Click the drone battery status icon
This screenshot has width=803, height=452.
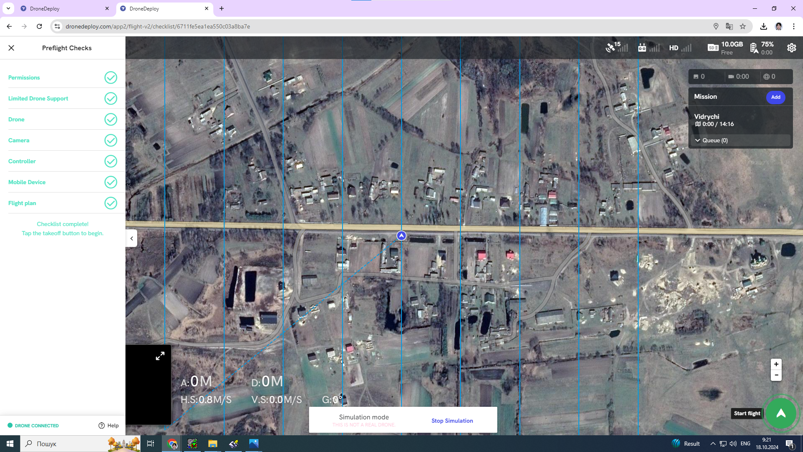754,48
